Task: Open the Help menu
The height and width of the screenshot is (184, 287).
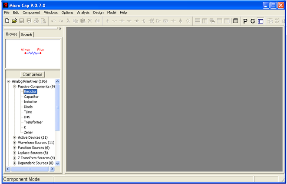Action: pos(123,13)
